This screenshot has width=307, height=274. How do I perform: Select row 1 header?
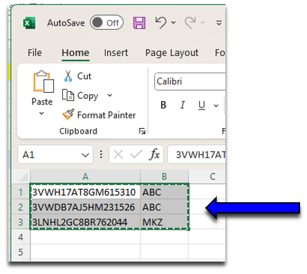coord(21,192)
